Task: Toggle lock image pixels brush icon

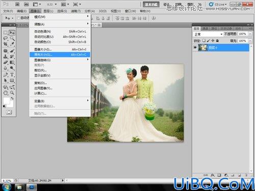Action: click(x=208, y=41)
